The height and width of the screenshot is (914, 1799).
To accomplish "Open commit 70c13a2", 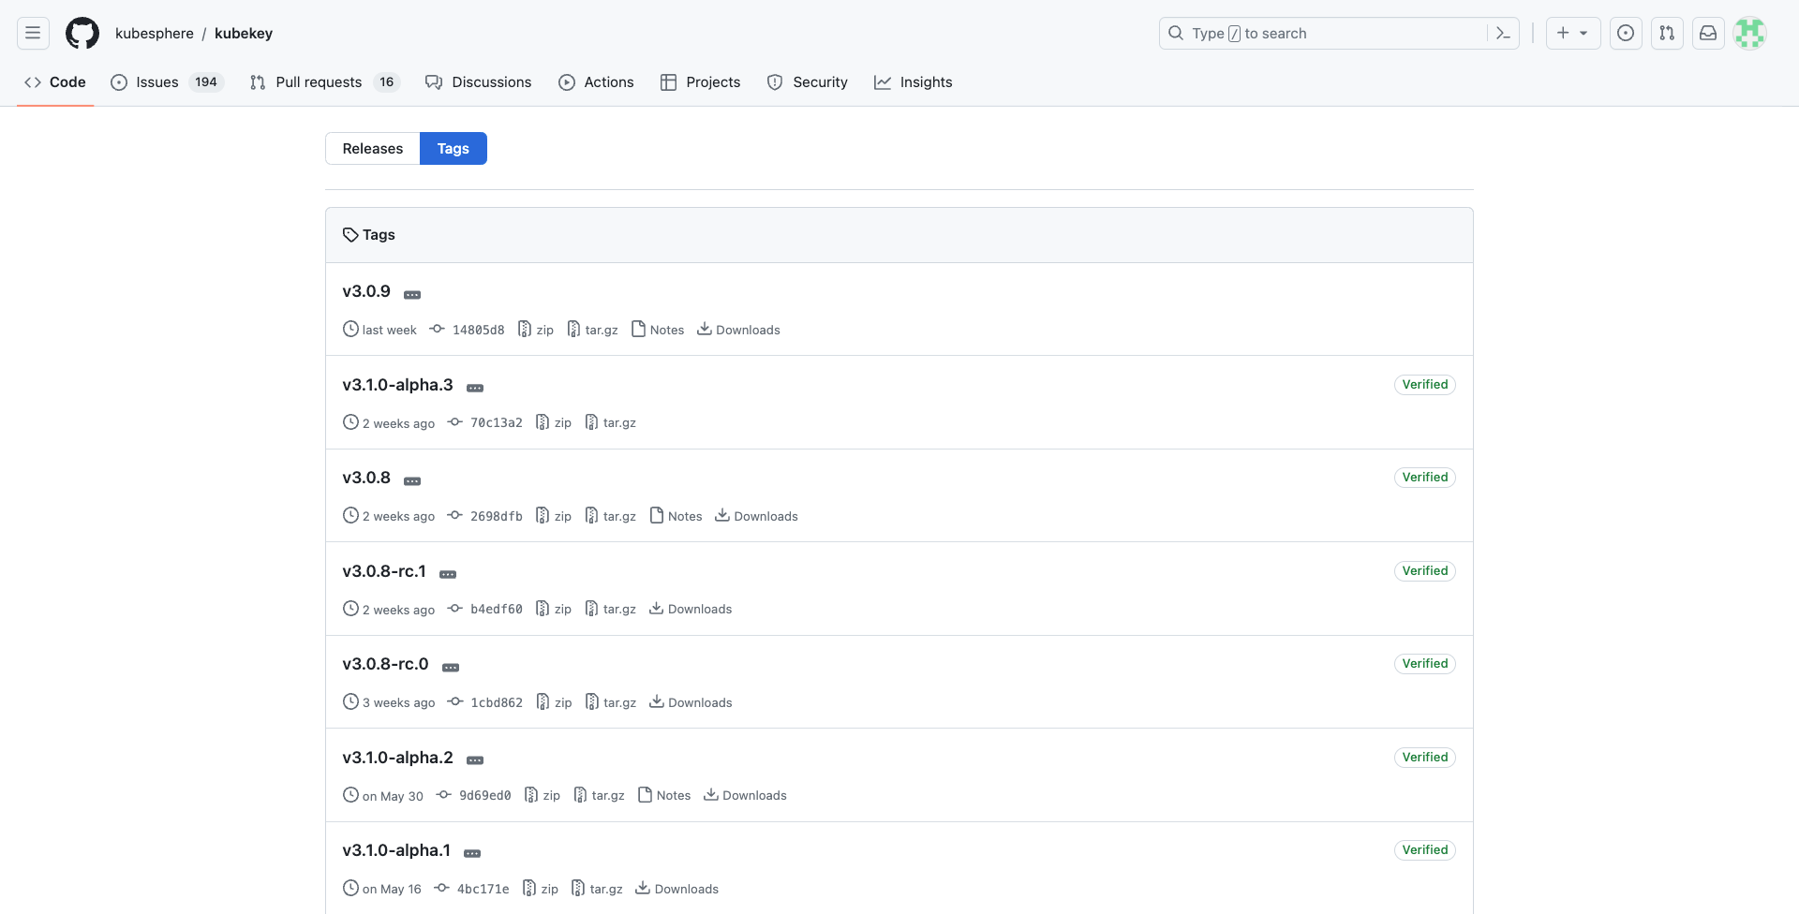I will click(485, 423).
